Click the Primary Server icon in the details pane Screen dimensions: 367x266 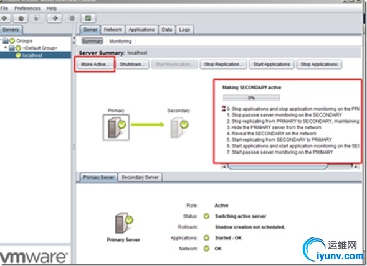124,222
